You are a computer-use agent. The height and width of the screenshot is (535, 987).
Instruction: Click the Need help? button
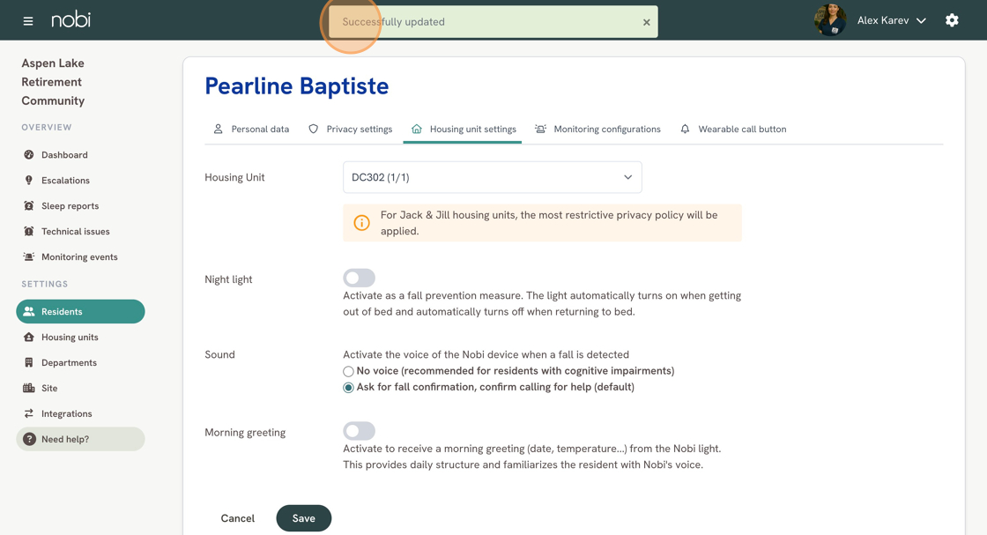(x=80, y=439)
